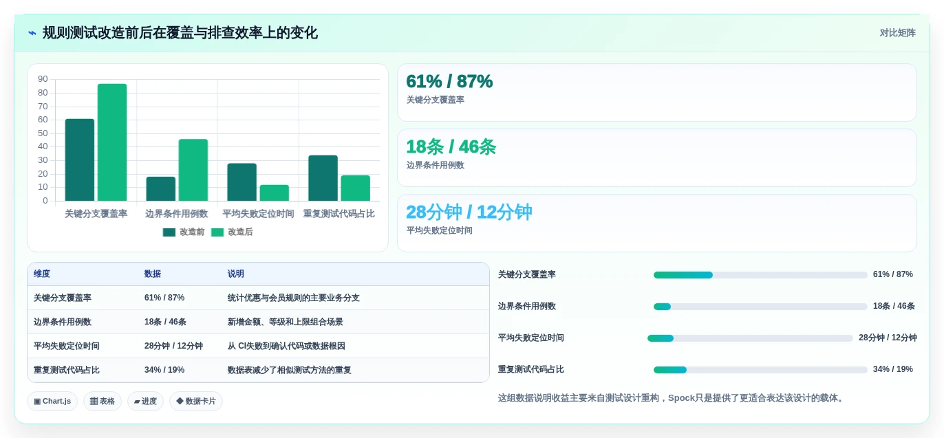Screen dimensions: 944x438
Task: Click the 数据卡片 tag chip
Action: point(196,401)
